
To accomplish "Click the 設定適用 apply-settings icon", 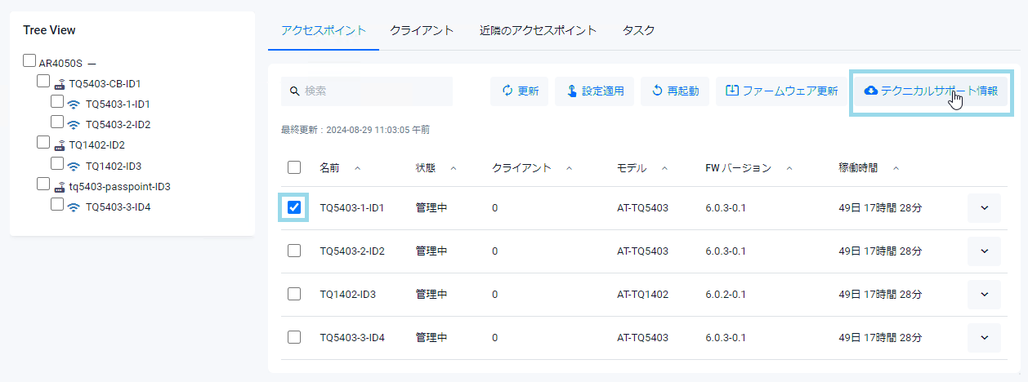I will (x=571, y=91).
